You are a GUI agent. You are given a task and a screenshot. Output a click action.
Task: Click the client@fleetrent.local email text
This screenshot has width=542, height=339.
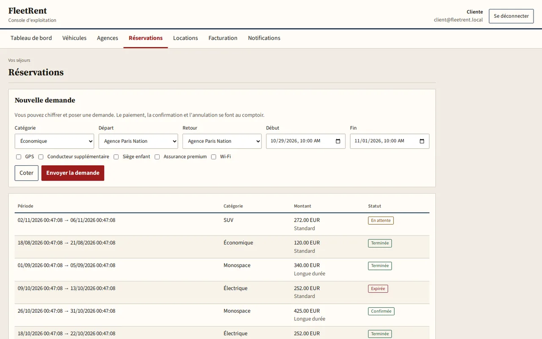(x=458, y=20)
